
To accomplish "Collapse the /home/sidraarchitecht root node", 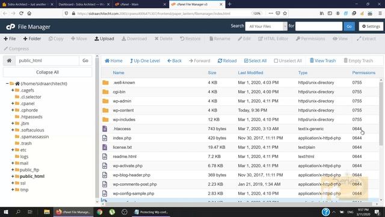I will [x=7, y=84].
